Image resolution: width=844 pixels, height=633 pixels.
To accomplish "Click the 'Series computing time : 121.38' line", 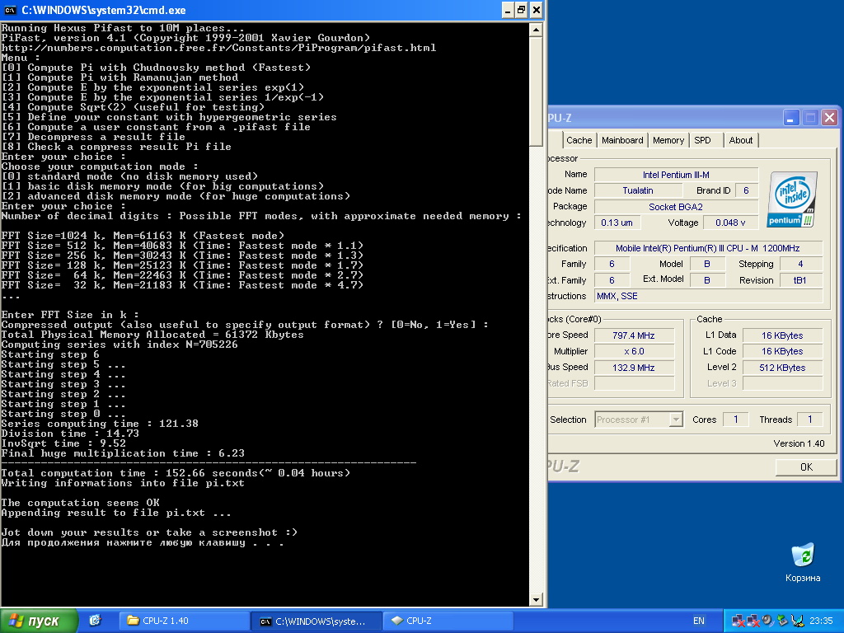I will 100,424.
